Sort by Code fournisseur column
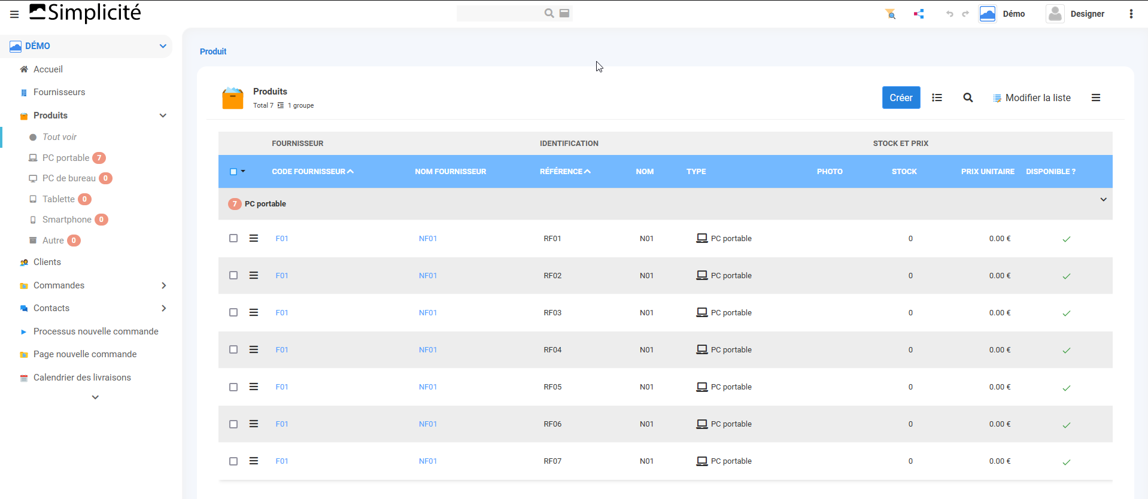This screenshot has height=499, width=1148. click(312, 172)
